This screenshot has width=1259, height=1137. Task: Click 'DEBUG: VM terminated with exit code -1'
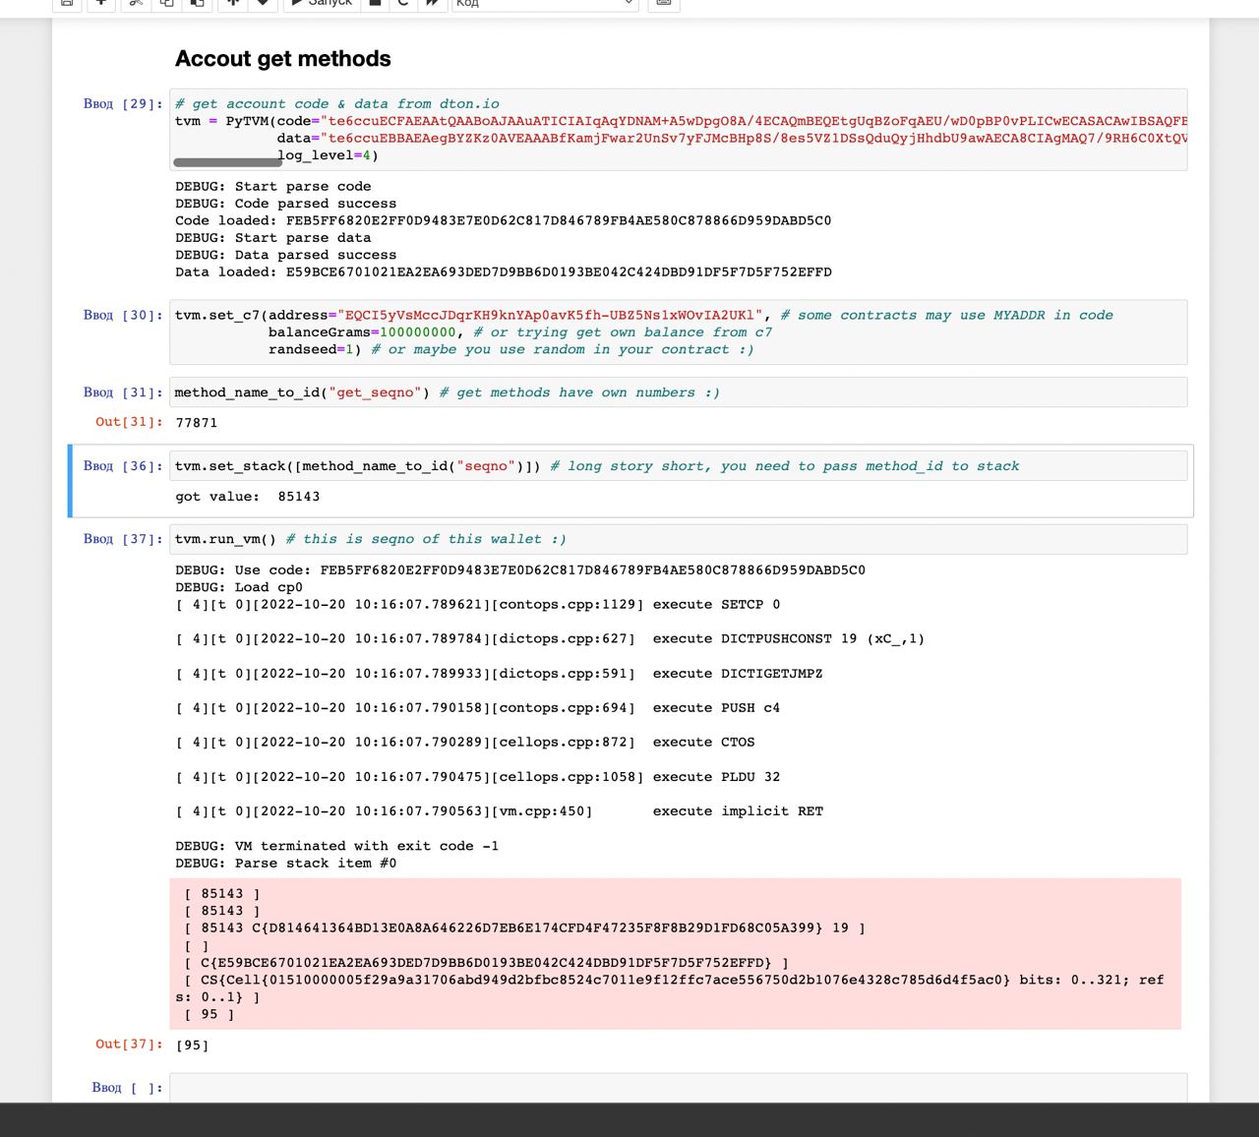(337, 846)
